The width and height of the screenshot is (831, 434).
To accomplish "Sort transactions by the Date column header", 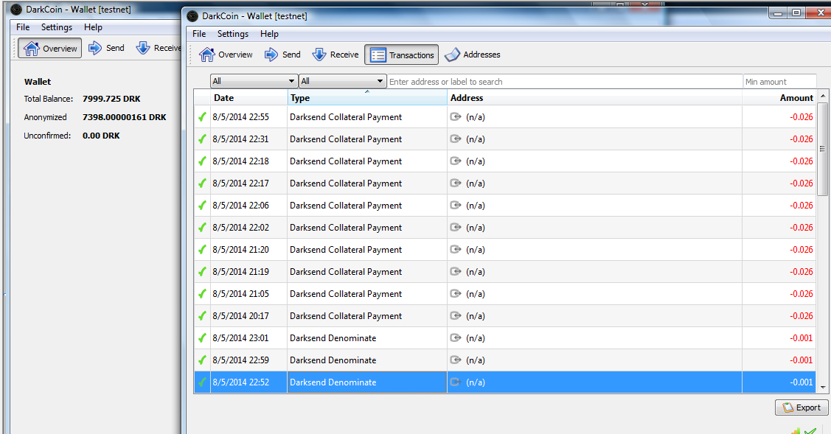I will [x=249, y=98].
